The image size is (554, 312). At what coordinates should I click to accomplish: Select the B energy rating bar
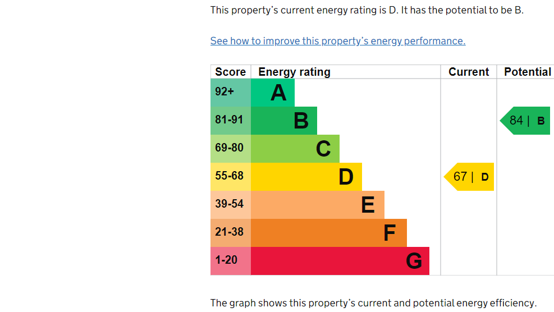[284, 121]
